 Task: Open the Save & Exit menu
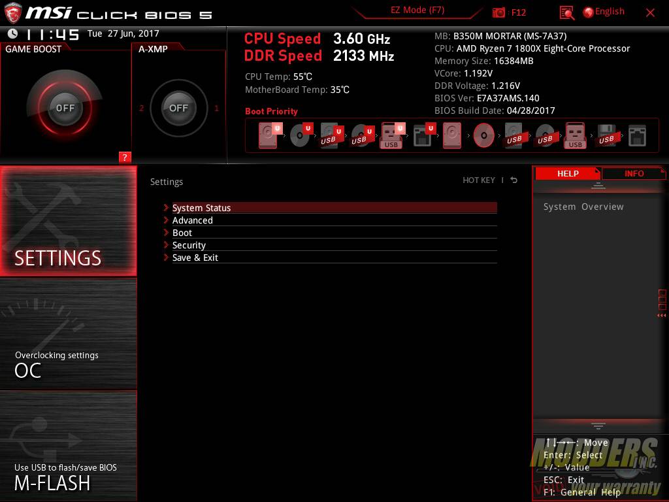[195, 258]
